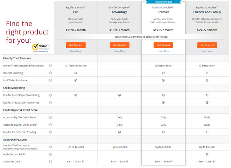The image size is (231, 168).
Task: Click info icon for Equifax Credit Score Trending
Action: [x=50, y=132]
